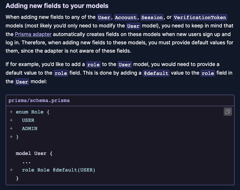Click the plus marker beside ADMIN line
This screenshot has height=190, width=240.
point(11,128)
